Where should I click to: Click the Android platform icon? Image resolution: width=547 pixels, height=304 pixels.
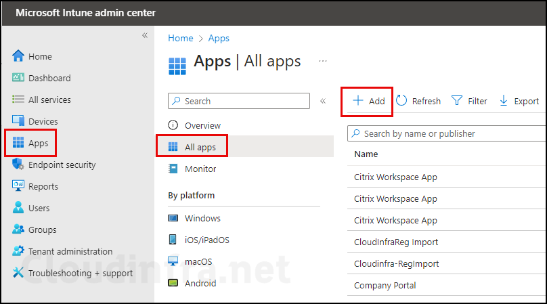tap(173, 283)
